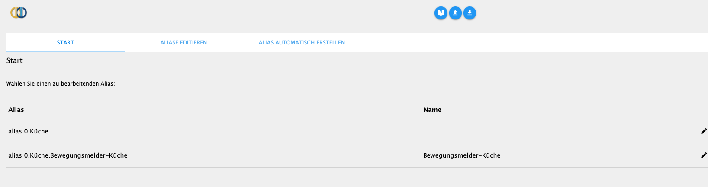Select the alias.0.Küche row entry
The width and height of the screenshot is (708, 187).
(x=29, y=131)
